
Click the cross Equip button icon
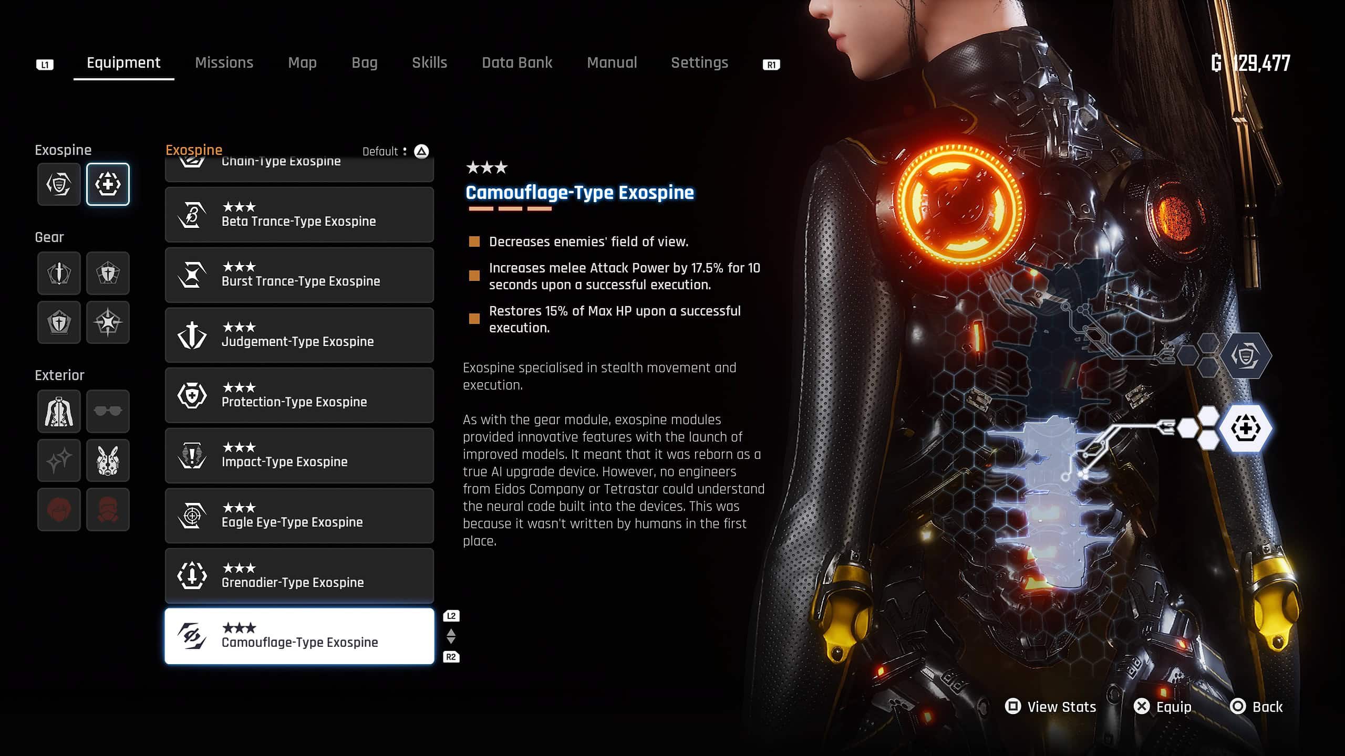pyautogui.click(x=1142, y=706)
